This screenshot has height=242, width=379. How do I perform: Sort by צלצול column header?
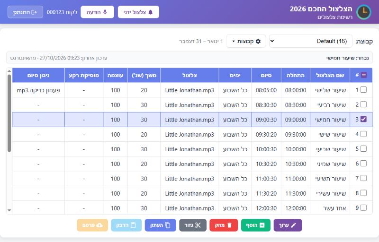point(189,75)
